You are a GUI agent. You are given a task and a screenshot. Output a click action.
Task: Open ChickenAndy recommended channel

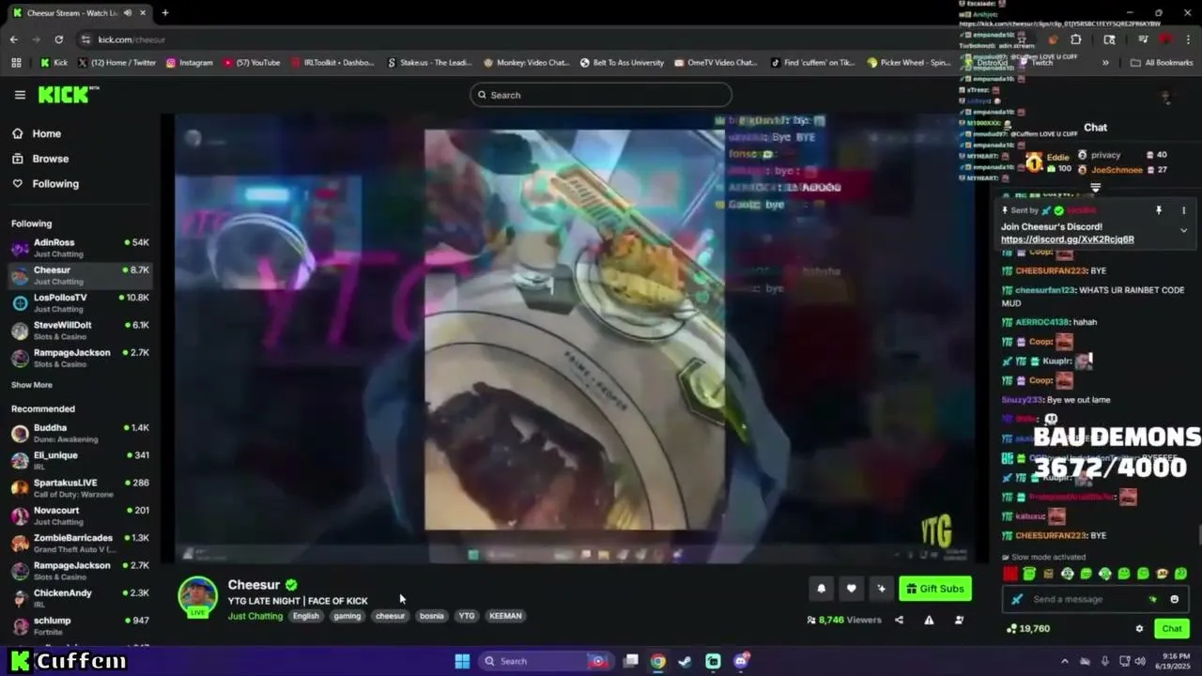tap(80, 598)
